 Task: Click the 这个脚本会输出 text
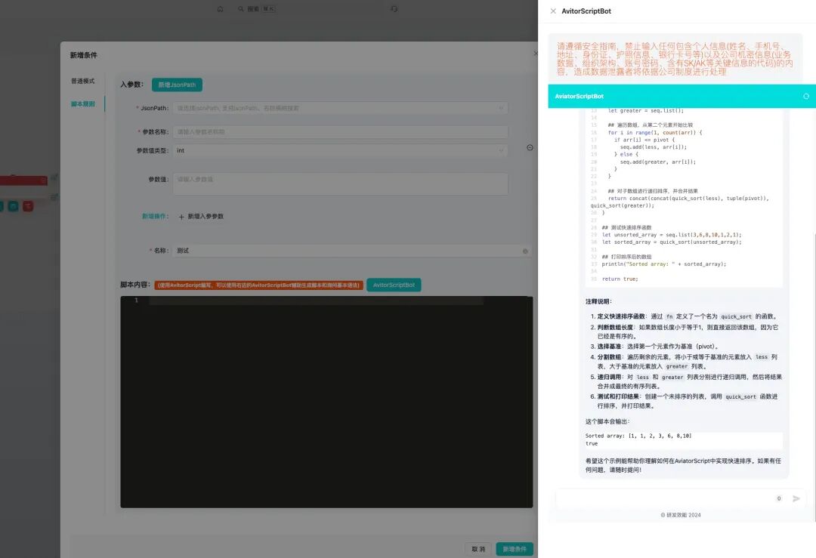point(607,422)
